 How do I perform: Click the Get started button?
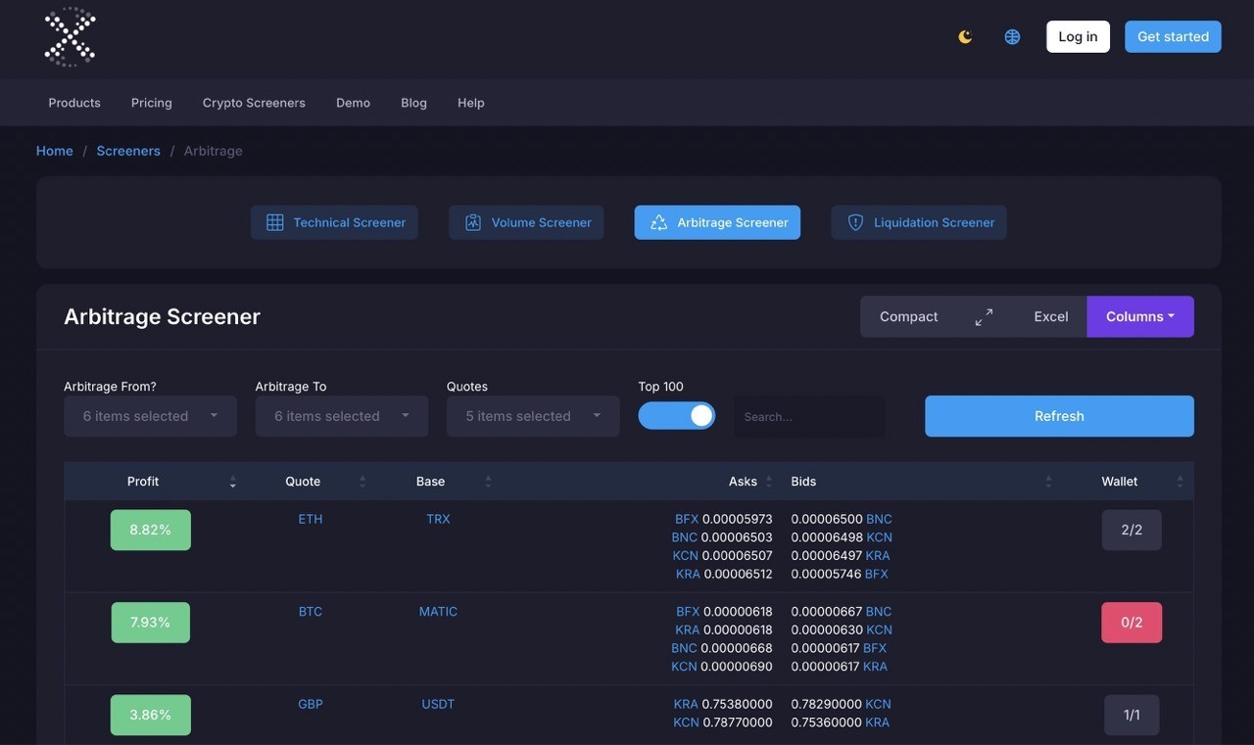[x=1173, y=36]
